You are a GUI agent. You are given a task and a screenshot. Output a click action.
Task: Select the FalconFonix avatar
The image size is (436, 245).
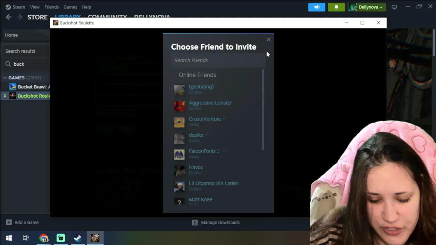[x=179, y=154]
